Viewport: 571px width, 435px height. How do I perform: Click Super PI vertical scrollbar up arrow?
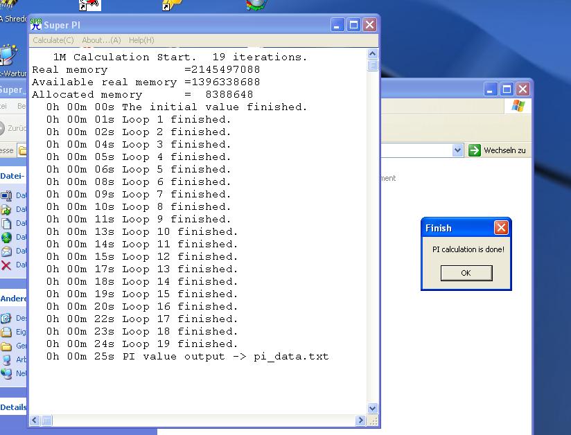pyautogui.click(x=373, y=54)
